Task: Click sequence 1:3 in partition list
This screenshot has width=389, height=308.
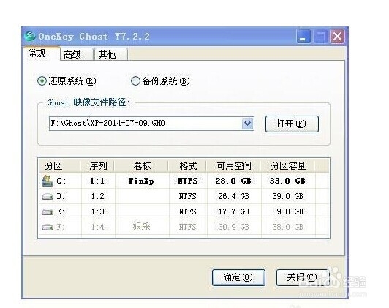Action: tap(97, 211)
